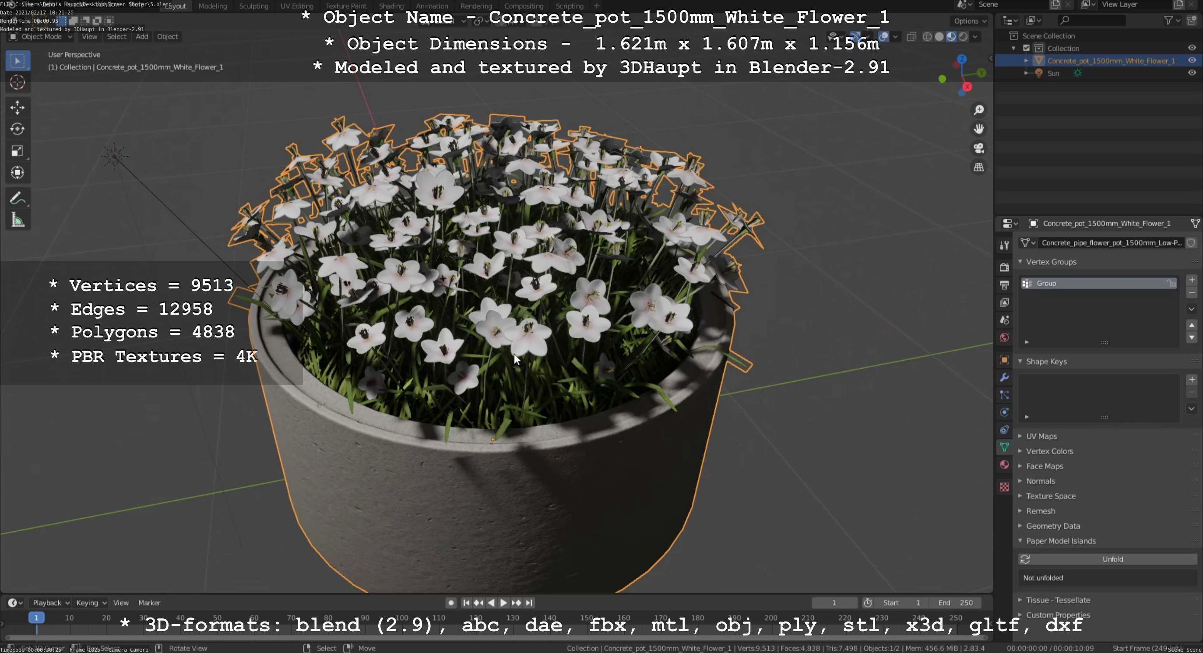1203x653 pixels.
Task: Switch to rendered viewport shading
Action: (963, 37)
